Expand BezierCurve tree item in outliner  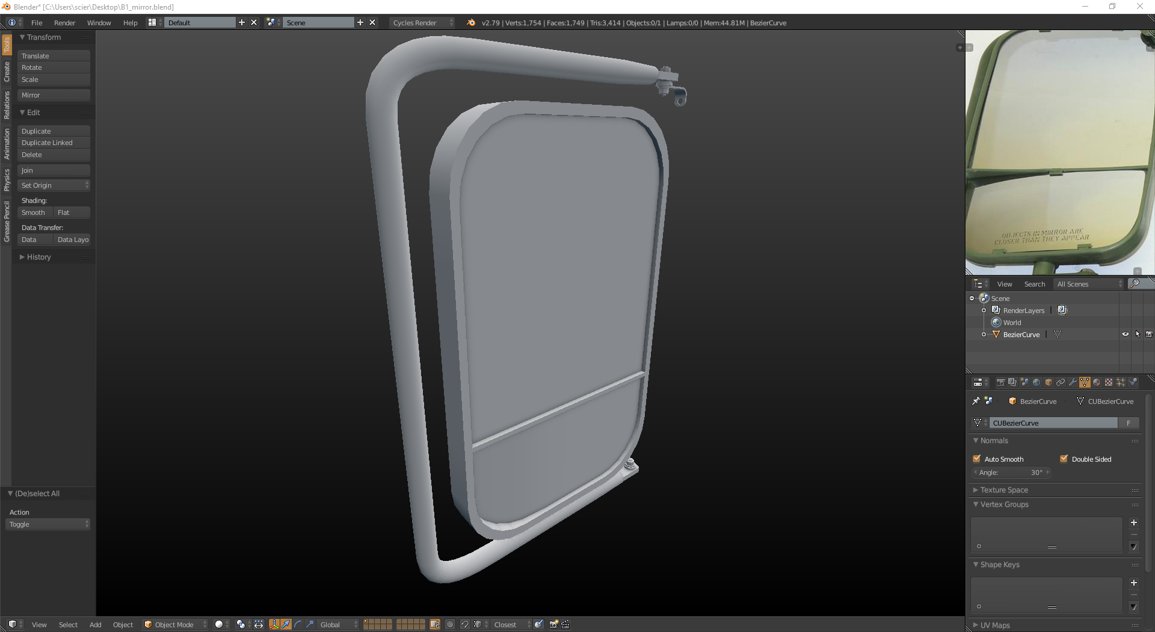[984, 334]
